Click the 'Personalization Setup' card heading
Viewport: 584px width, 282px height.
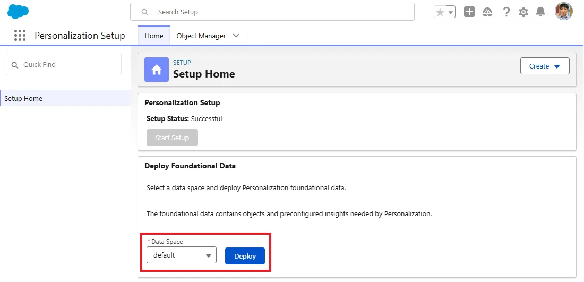pyautogui.click(x=182, y=102)
